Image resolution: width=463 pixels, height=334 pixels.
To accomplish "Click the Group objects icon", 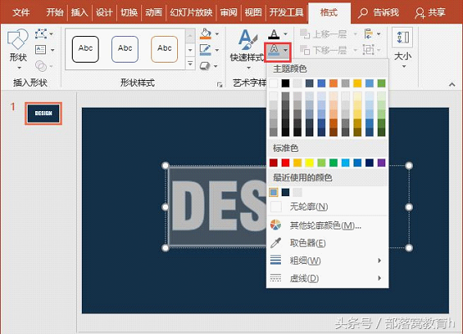I will (369, 49).
